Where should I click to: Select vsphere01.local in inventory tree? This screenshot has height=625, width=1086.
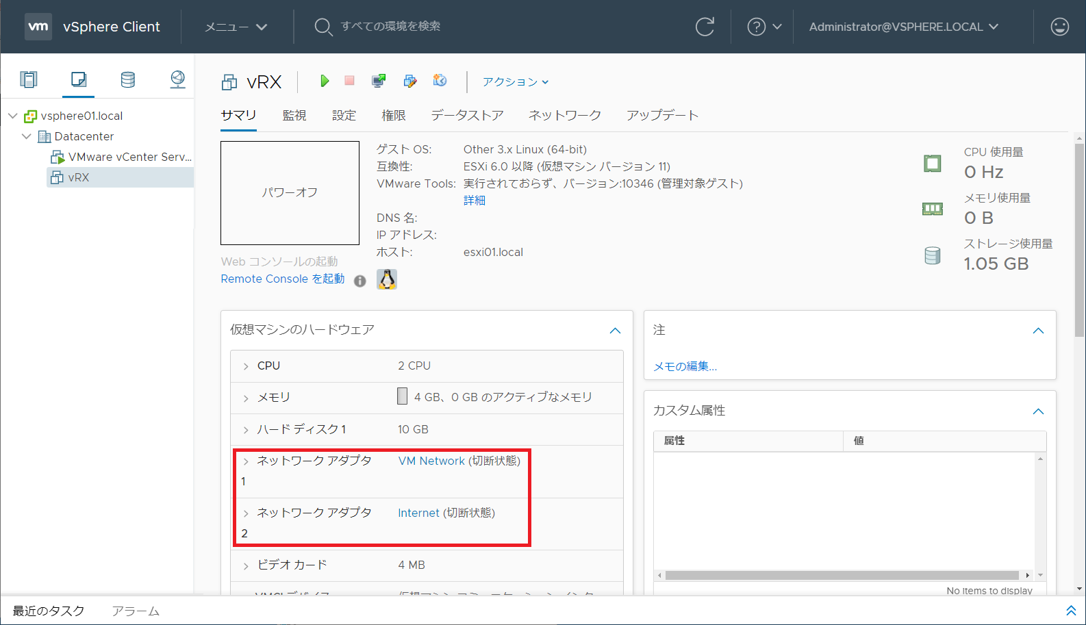(x=81, y=116)
